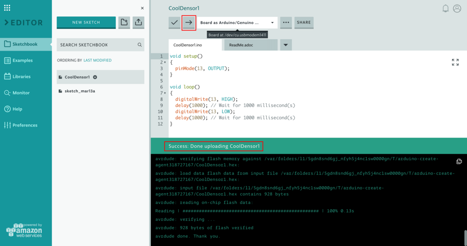The image size is (467, 246).
Task: Click the Success upload status message
Action: tap(214, 146)
